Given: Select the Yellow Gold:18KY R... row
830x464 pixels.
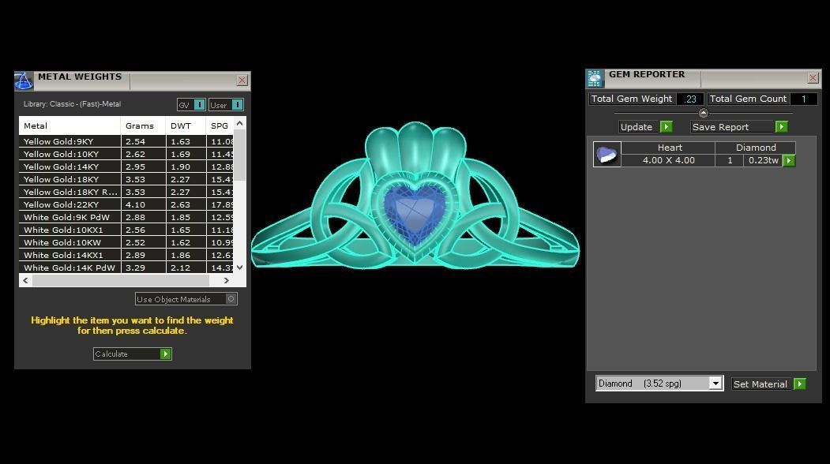Looking at the screenshot, I should pos(126,192).
